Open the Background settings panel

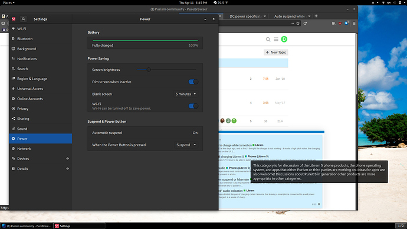[x=40, y=49]
